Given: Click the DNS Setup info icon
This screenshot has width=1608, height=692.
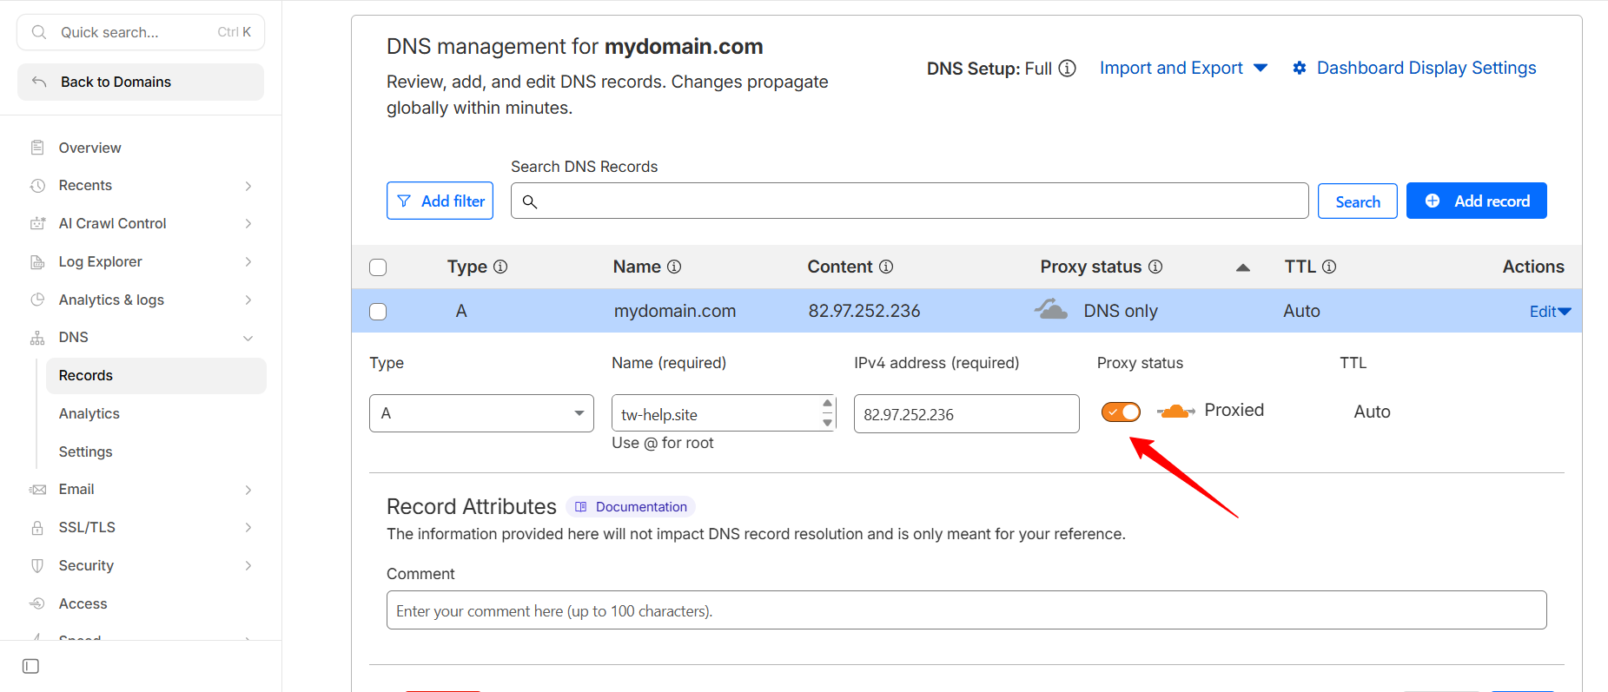Looking at the screenshot, I should coord(1068,69).
